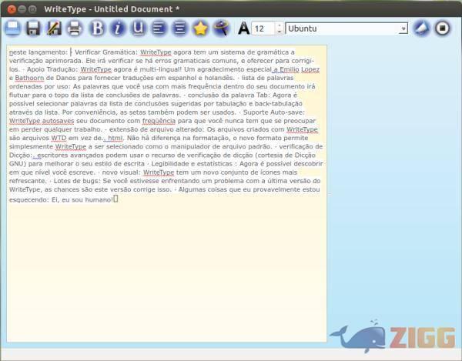The height and width of the screenshot is (361, 462).
Task: Toggle italic formatting
Action: [x=118, y=28]
